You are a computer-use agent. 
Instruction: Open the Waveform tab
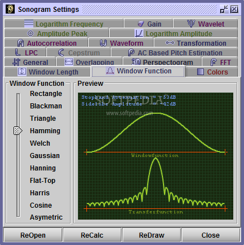[121, 43]
